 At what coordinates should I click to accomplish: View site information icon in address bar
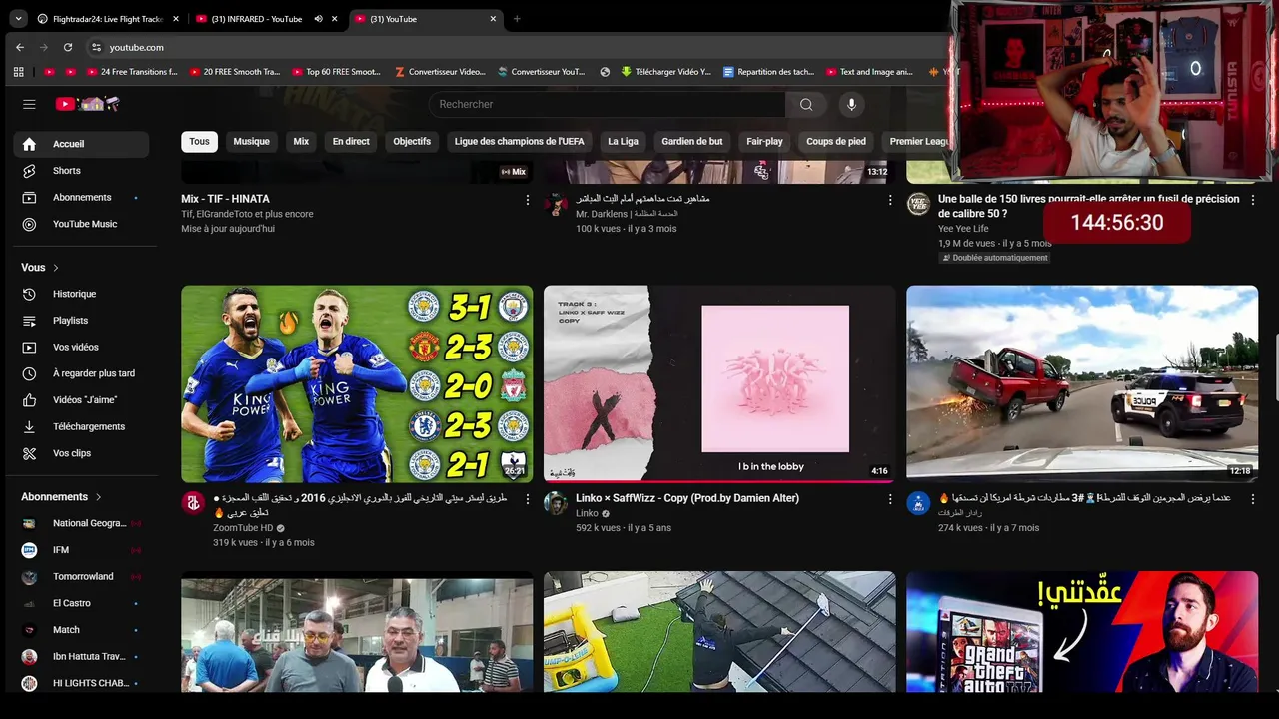[x=96, y=47]
